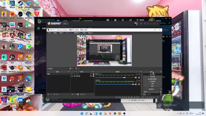The width and height of the screenshot is (206, 116).
Task: Adjust the desktop audio volume slider
Action: [x=115, y=84]
